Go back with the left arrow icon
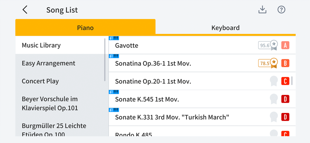Viewport: 310px width, 143px height. 25,10
